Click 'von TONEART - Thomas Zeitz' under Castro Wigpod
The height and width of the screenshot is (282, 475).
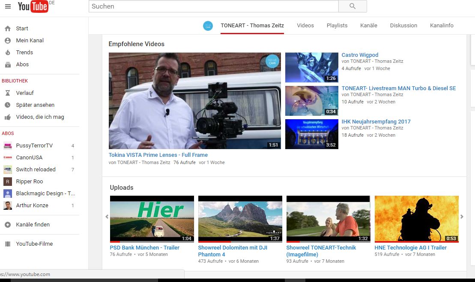tap(372, 62)
